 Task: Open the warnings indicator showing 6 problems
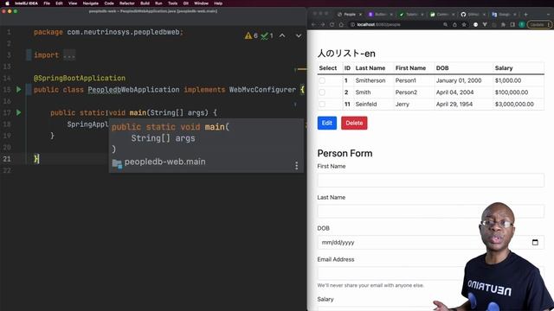point(251,35)
